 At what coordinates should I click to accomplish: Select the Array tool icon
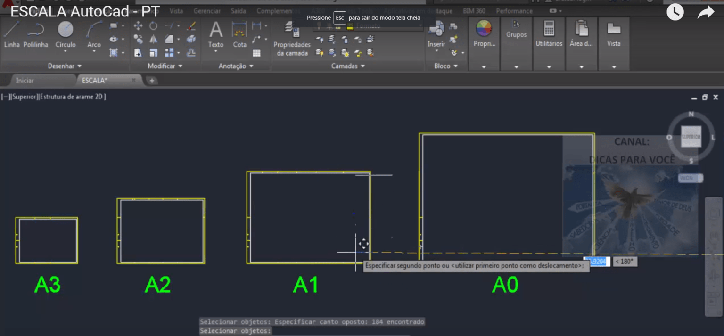[x=169, y=53]
